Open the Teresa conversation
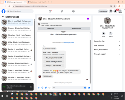This screenshot has width=125, height=100. (17, 71)
